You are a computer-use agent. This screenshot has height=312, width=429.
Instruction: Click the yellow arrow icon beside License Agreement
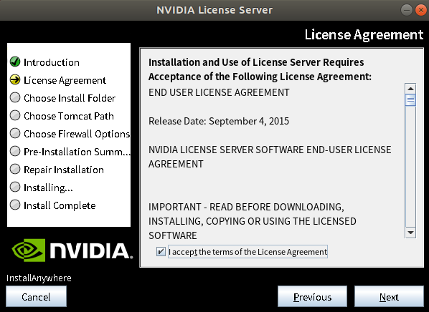15,79
